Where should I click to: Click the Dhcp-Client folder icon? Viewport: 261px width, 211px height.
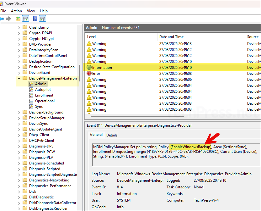25,135
